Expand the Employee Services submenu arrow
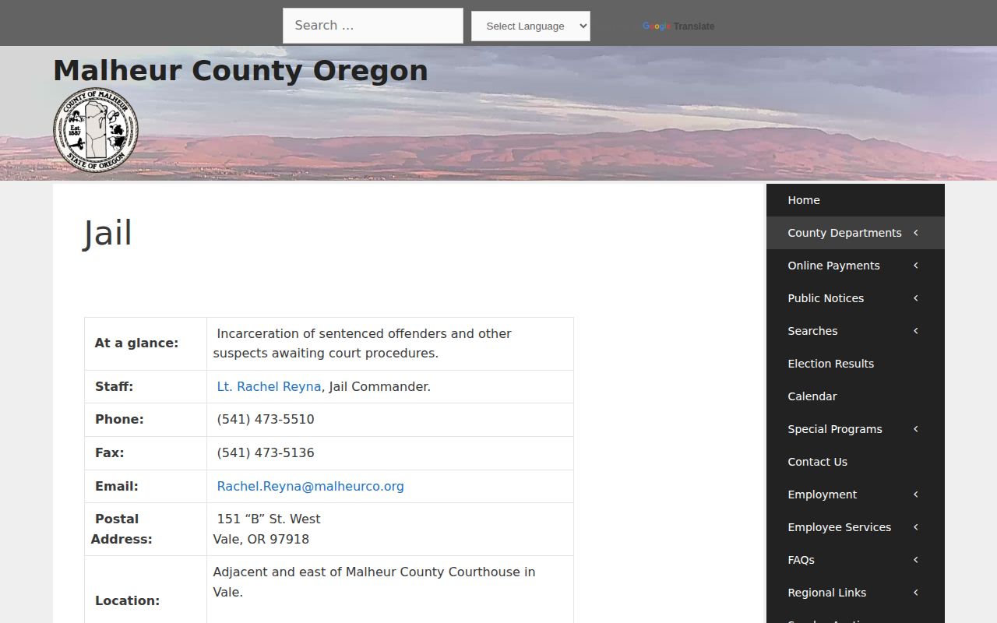The image size is (997, 623). tap(916, 527)
